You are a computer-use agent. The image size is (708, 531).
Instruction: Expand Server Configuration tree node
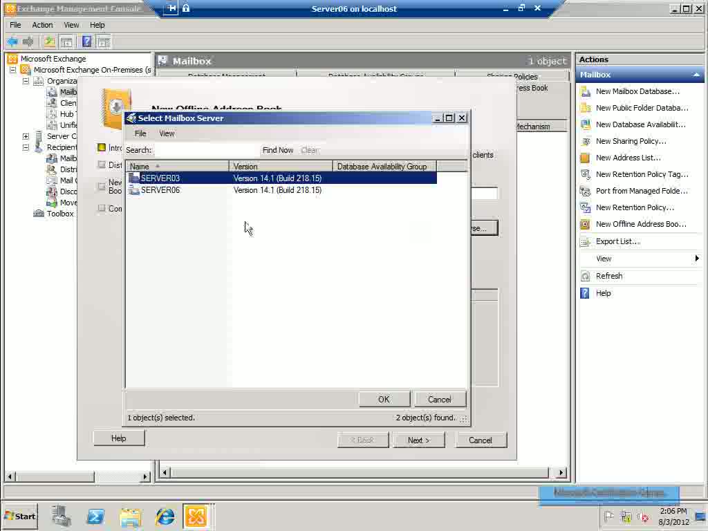(26, 136)
